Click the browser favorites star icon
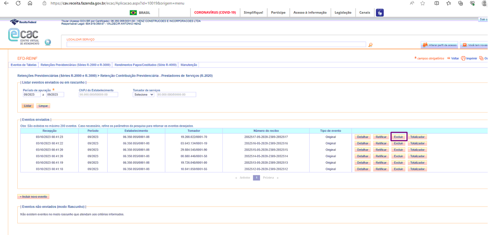Screen dimensions: 489x235 pos(423,3)
